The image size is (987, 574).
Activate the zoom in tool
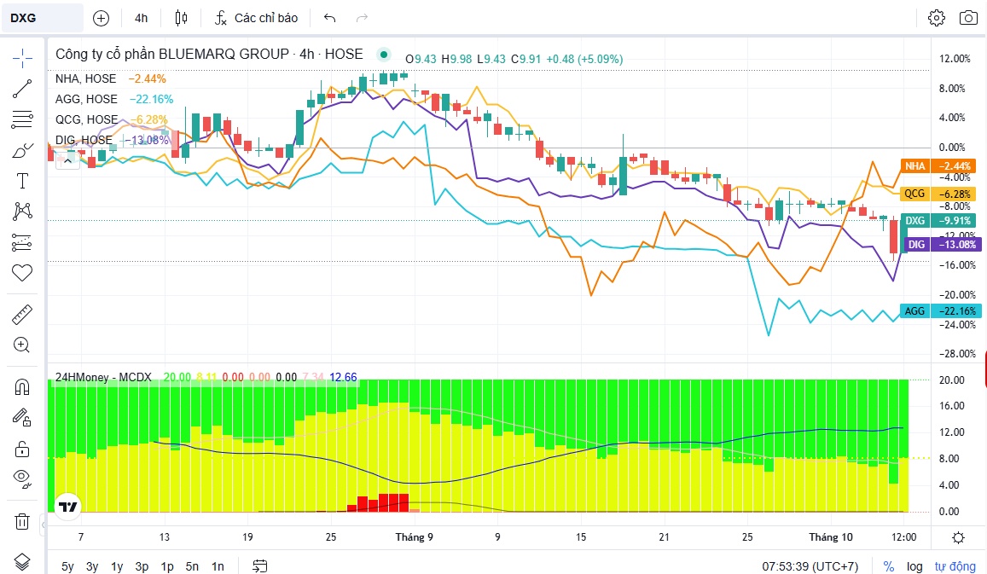[22, 345]
